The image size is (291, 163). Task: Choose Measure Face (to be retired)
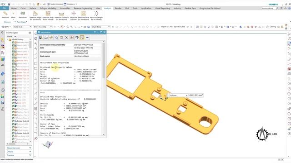pyautogui.click(x=83, y=15)
